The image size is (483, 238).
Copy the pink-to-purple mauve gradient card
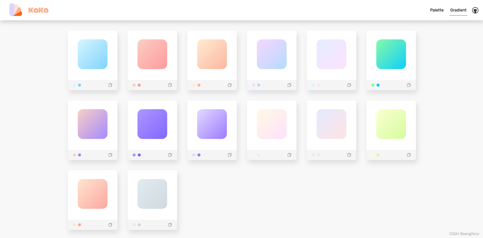(x=110, y=155)
